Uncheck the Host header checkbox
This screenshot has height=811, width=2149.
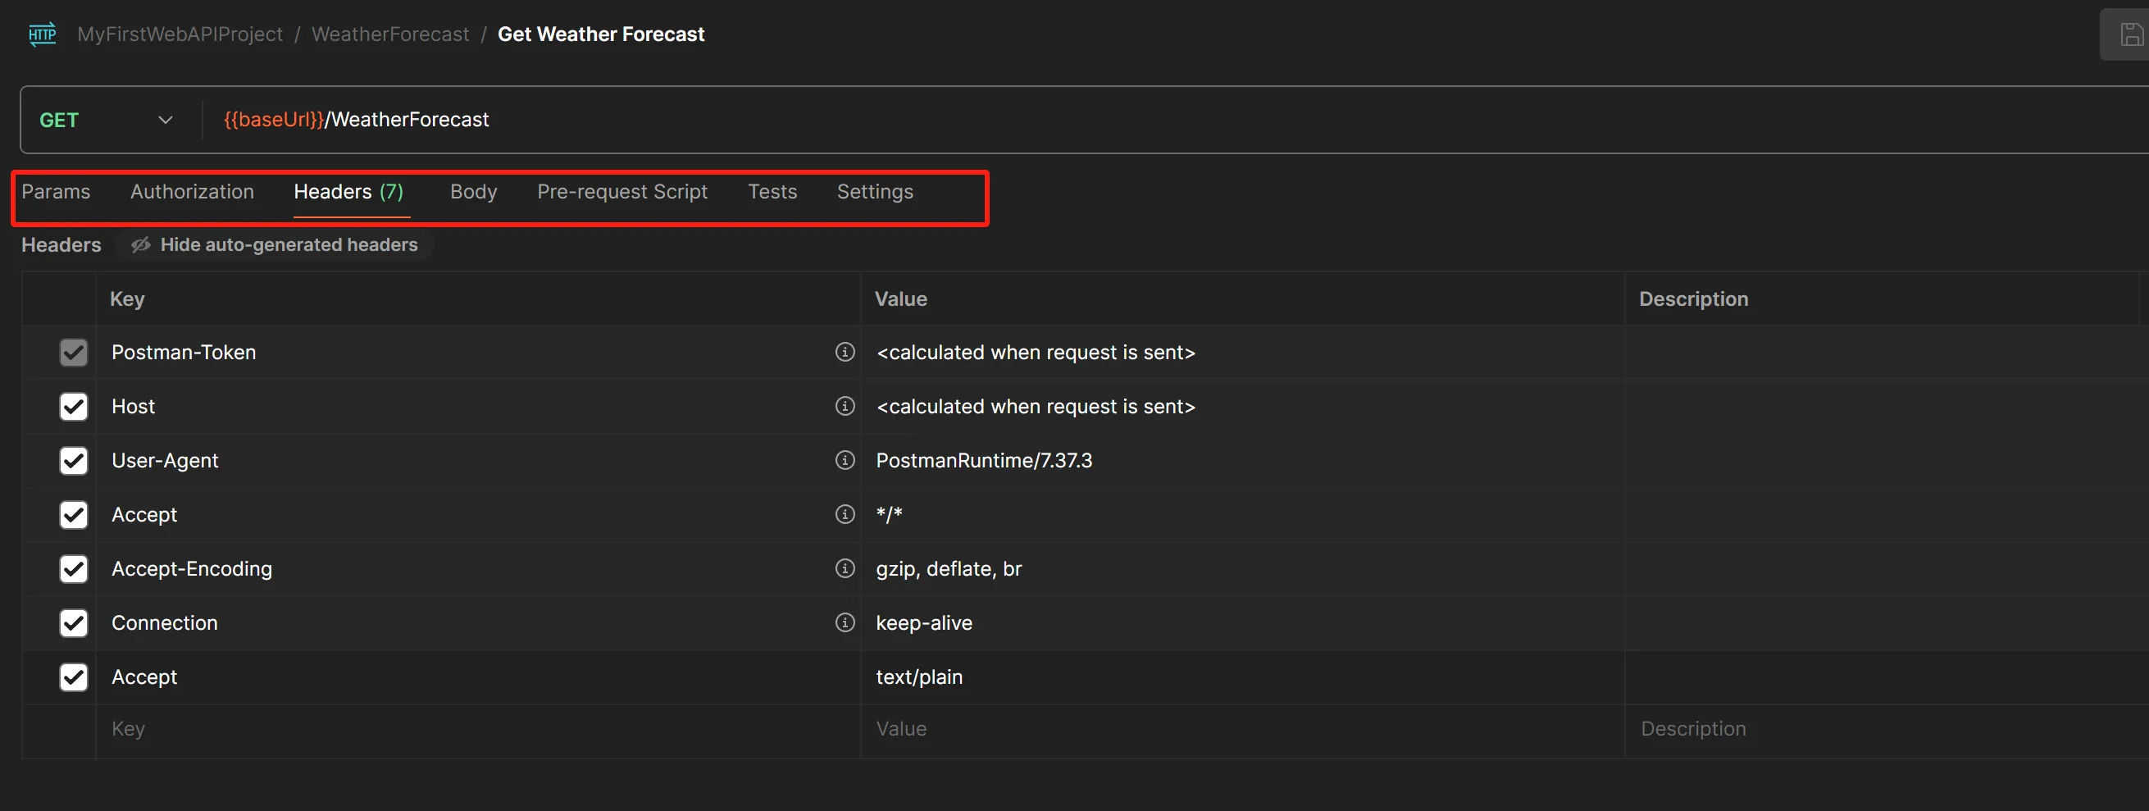coord(74,407)
